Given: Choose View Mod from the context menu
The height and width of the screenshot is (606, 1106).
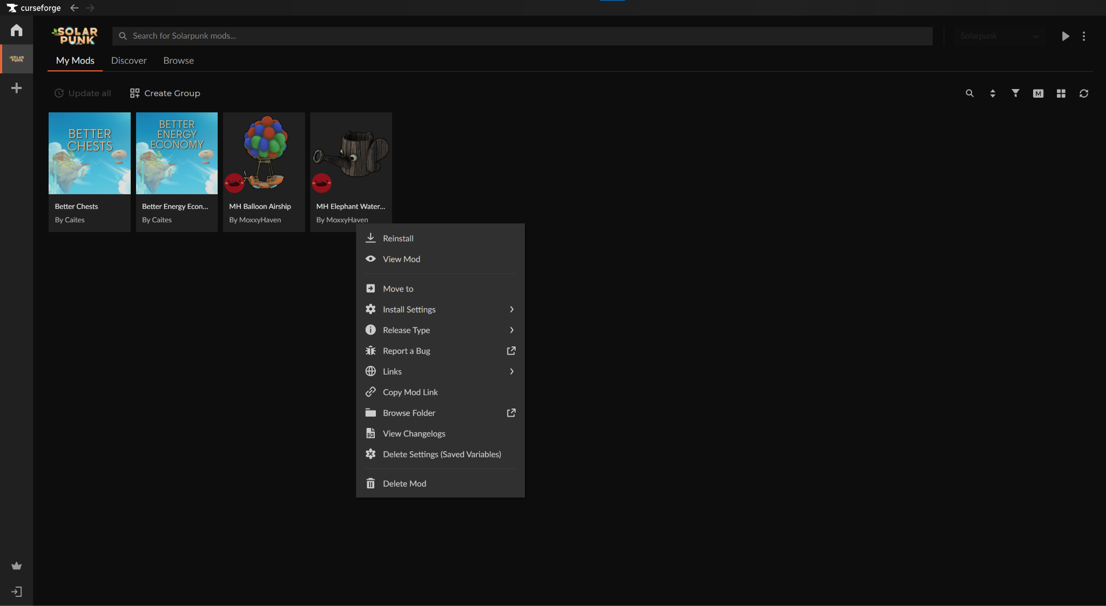Looking at the screenshot, I should pos(440,259).
